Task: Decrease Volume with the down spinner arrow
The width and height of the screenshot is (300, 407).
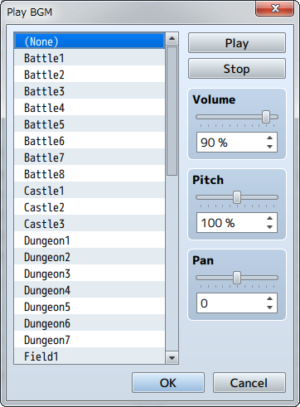Action: point(269,147)
